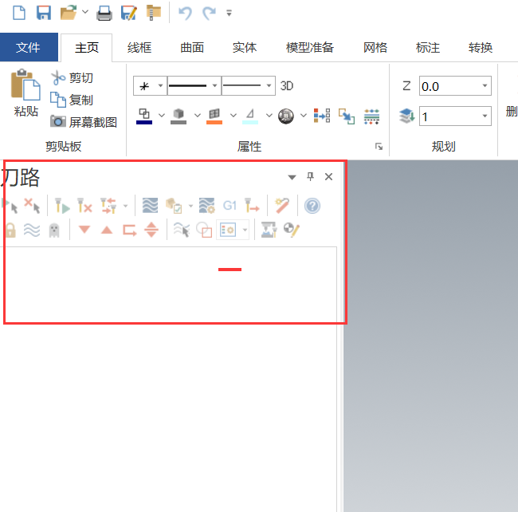This screenshot has height=512, width=518.
Task: Open the Z depth dropdown arrow
Action: pyautogui.click(x=485, y=86)
